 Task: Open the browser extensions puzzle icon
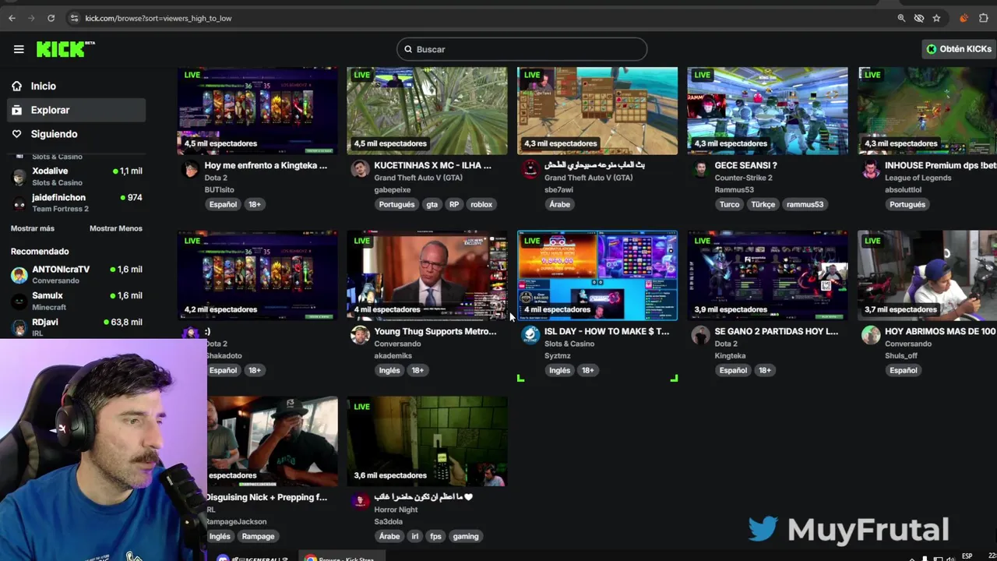(983, 18)
